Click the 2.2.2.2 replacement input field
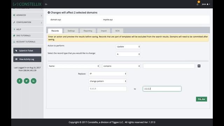The height and width of the screenshot is (126, 224). tap(162, 89)
